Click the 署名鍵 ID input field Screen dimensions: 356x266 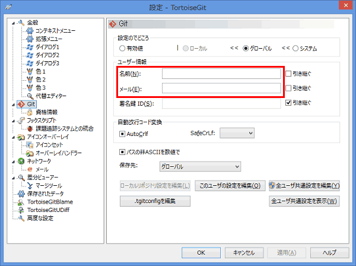pyautogui.click(x=221, y=103)
